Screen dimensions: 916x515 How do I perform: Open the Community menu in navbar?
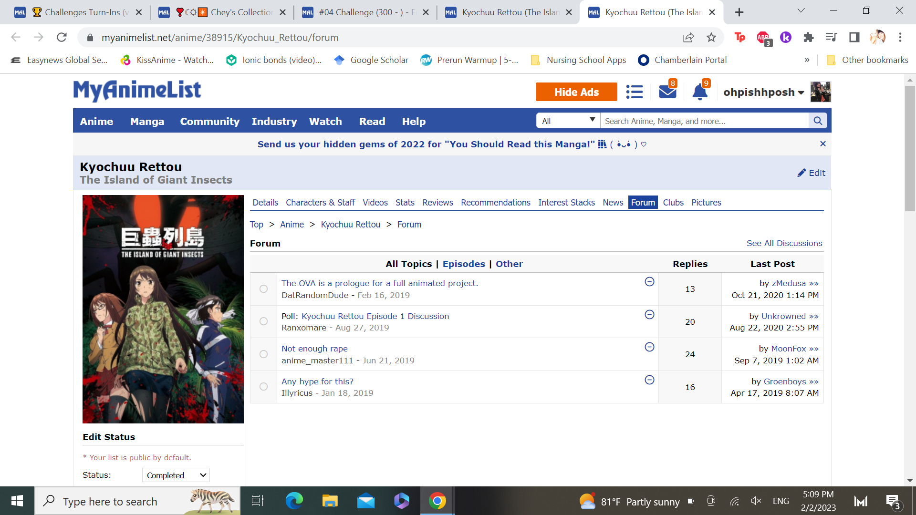point(209,122)
